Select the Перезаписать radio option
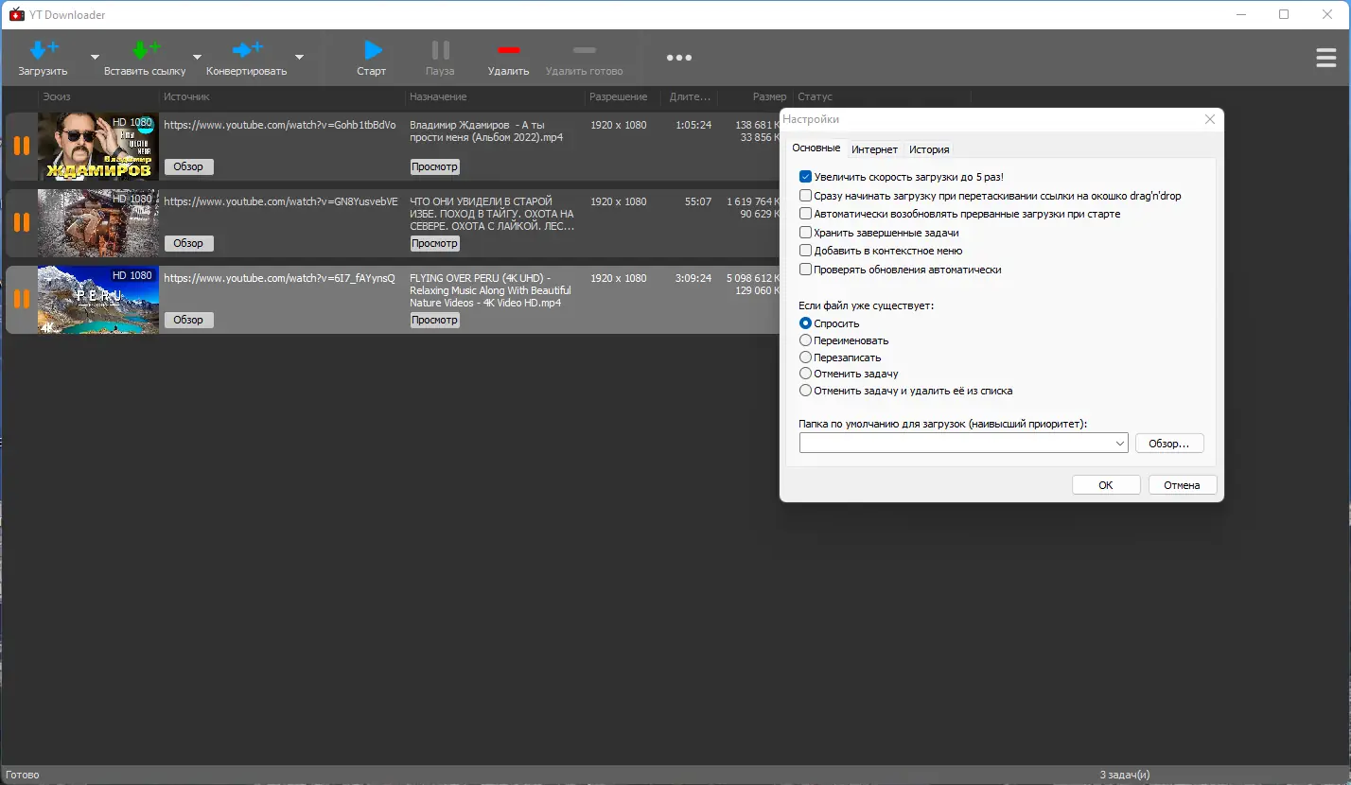1351x785 pixels. pos(806,358)
